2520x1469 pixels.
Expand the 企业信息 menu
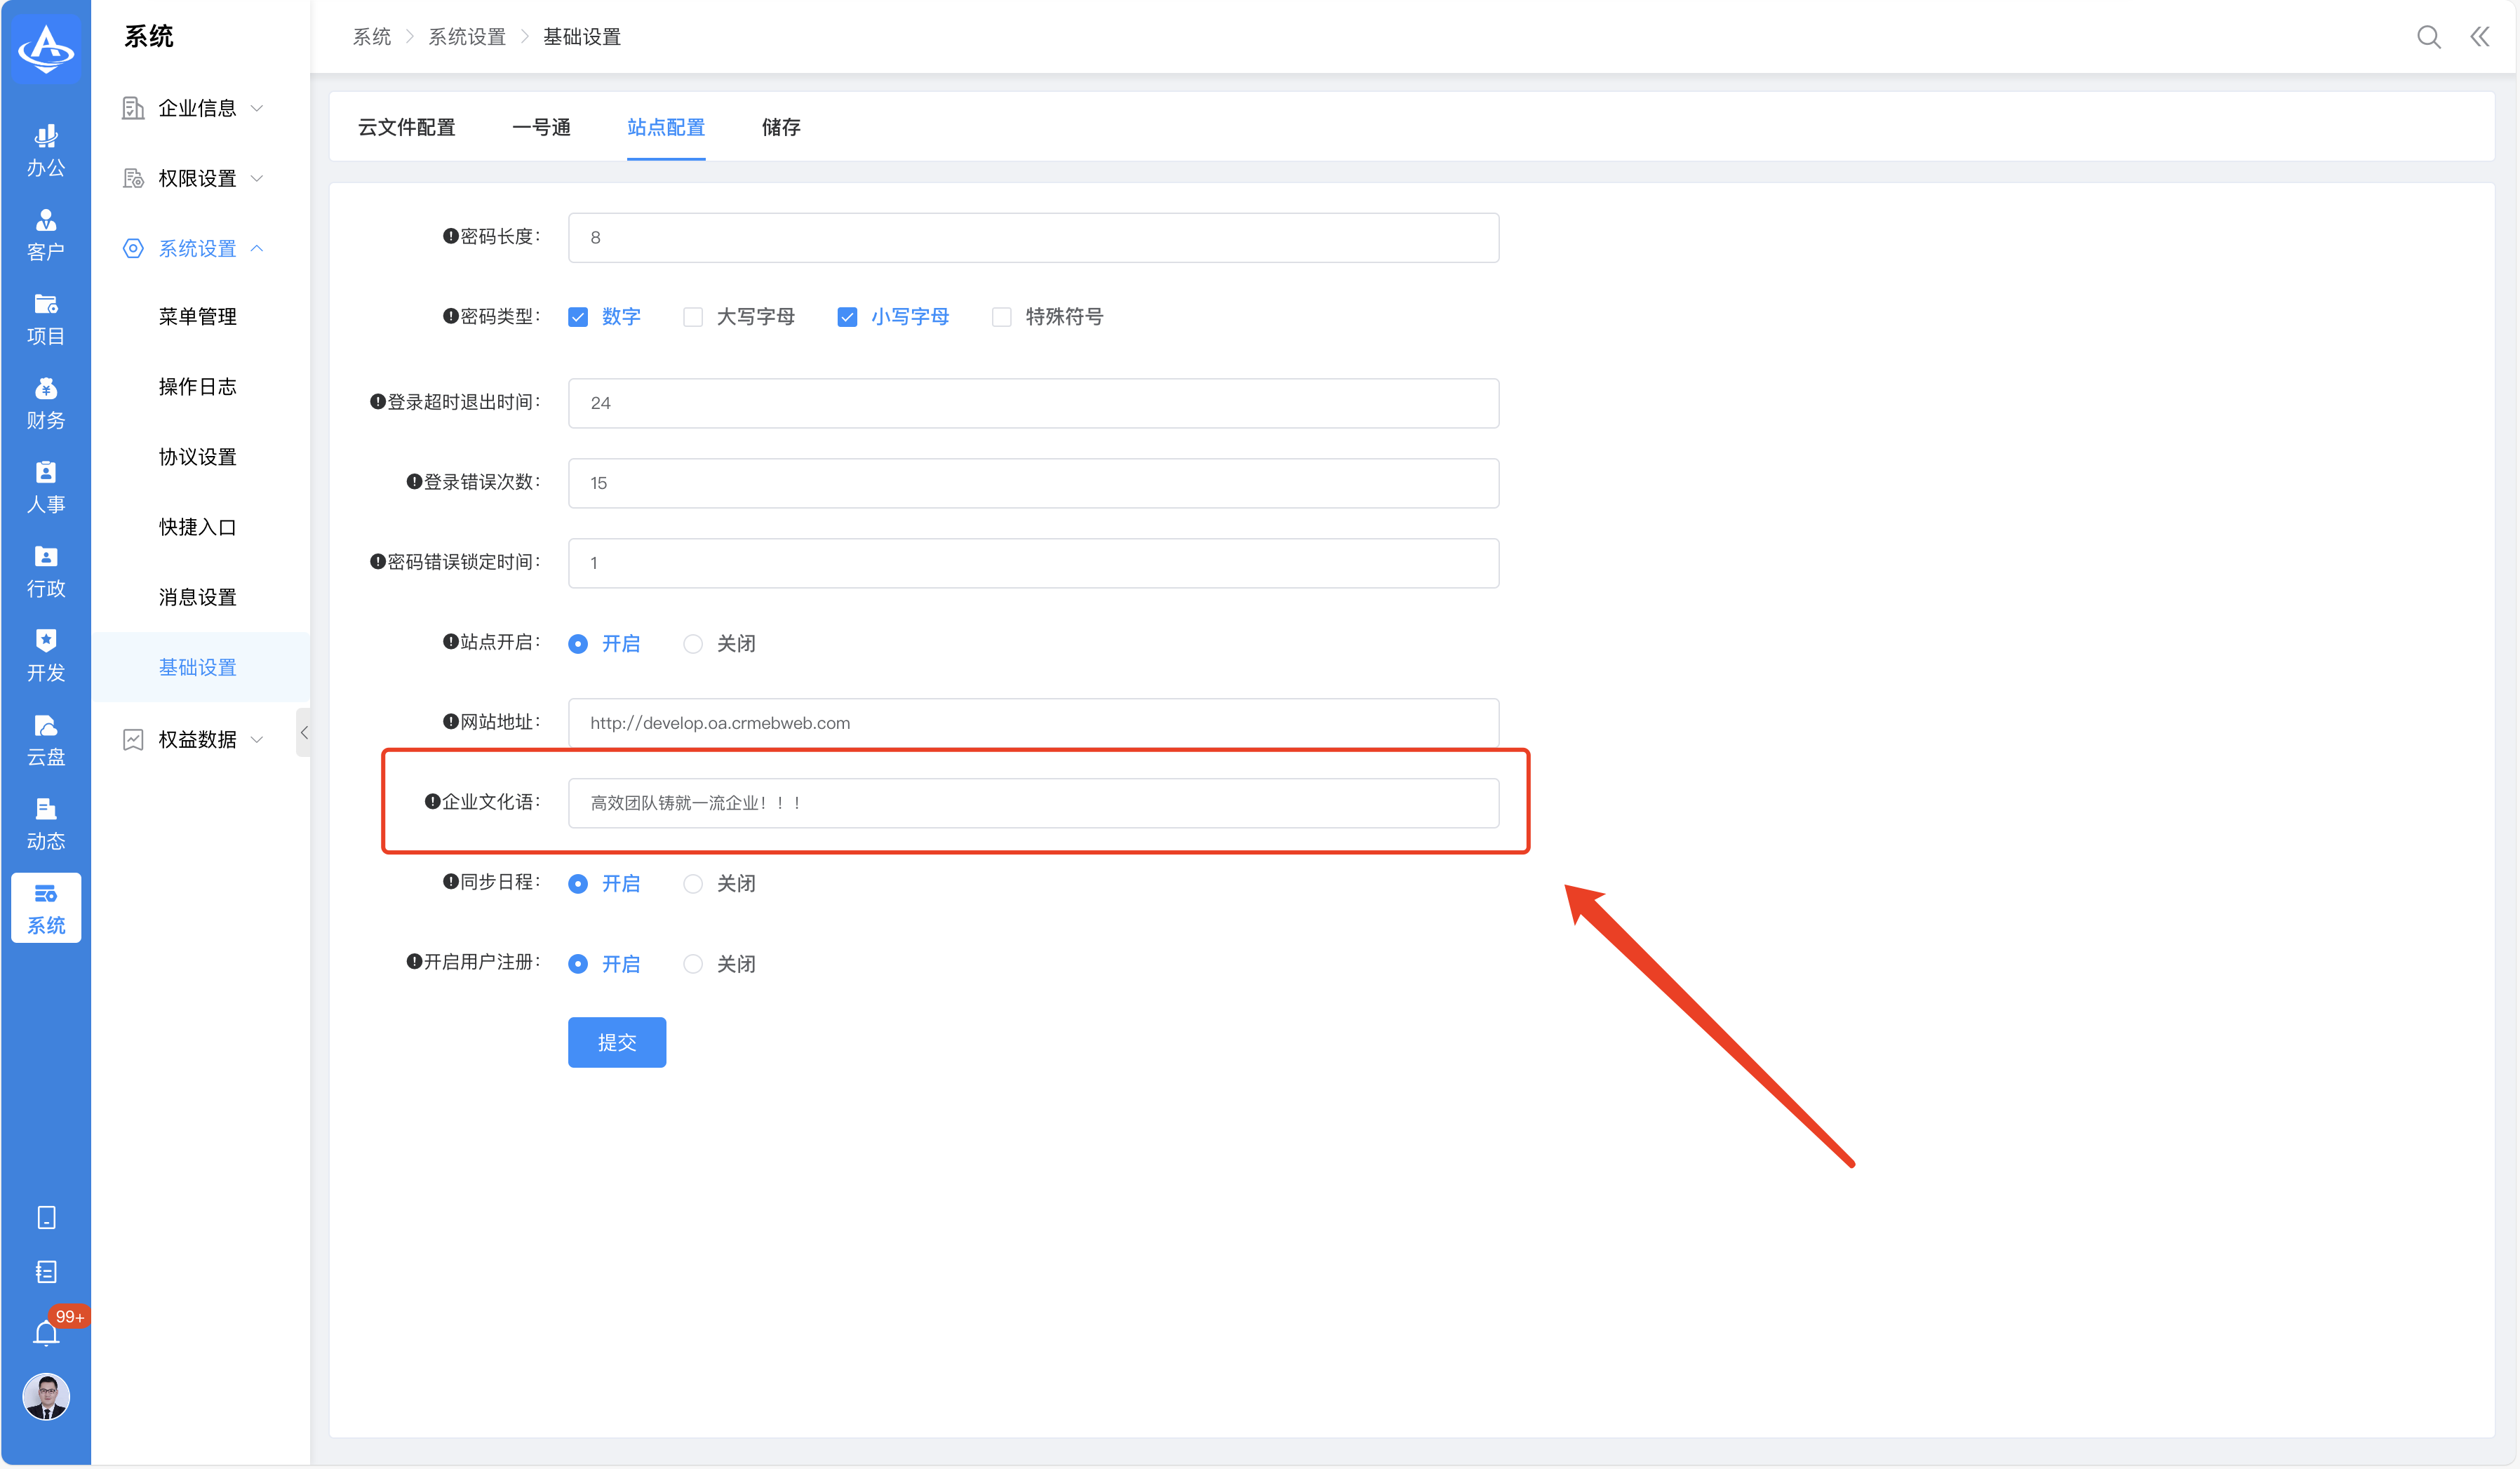197,108
